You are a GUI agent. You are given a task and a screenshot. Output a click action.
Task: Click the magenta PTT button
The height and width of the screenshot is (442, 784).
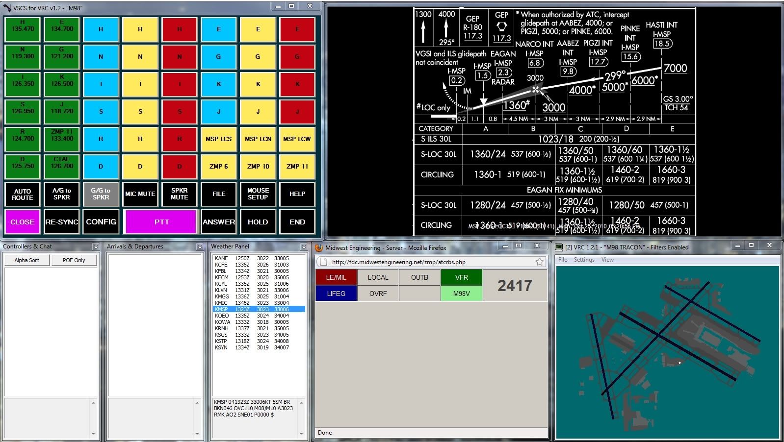tap(161, 222)
